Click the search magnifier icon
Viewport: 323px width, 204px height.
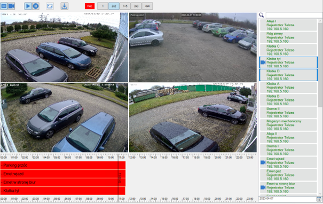(262, 15)
